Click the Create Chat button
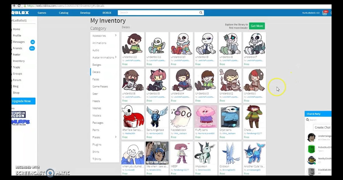This screenshot has height=180, width=343. (322, 127)
